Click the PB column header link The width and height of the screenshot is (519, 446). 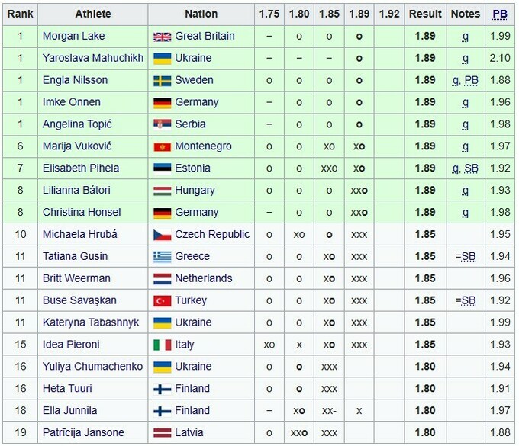point(500,14)
